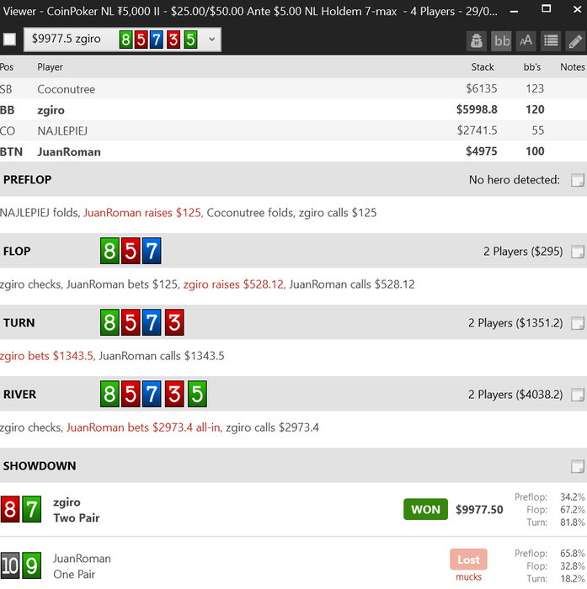
Task: Click 'zgiro raises $528.12' flop action
Action: [x=235, y=284]
